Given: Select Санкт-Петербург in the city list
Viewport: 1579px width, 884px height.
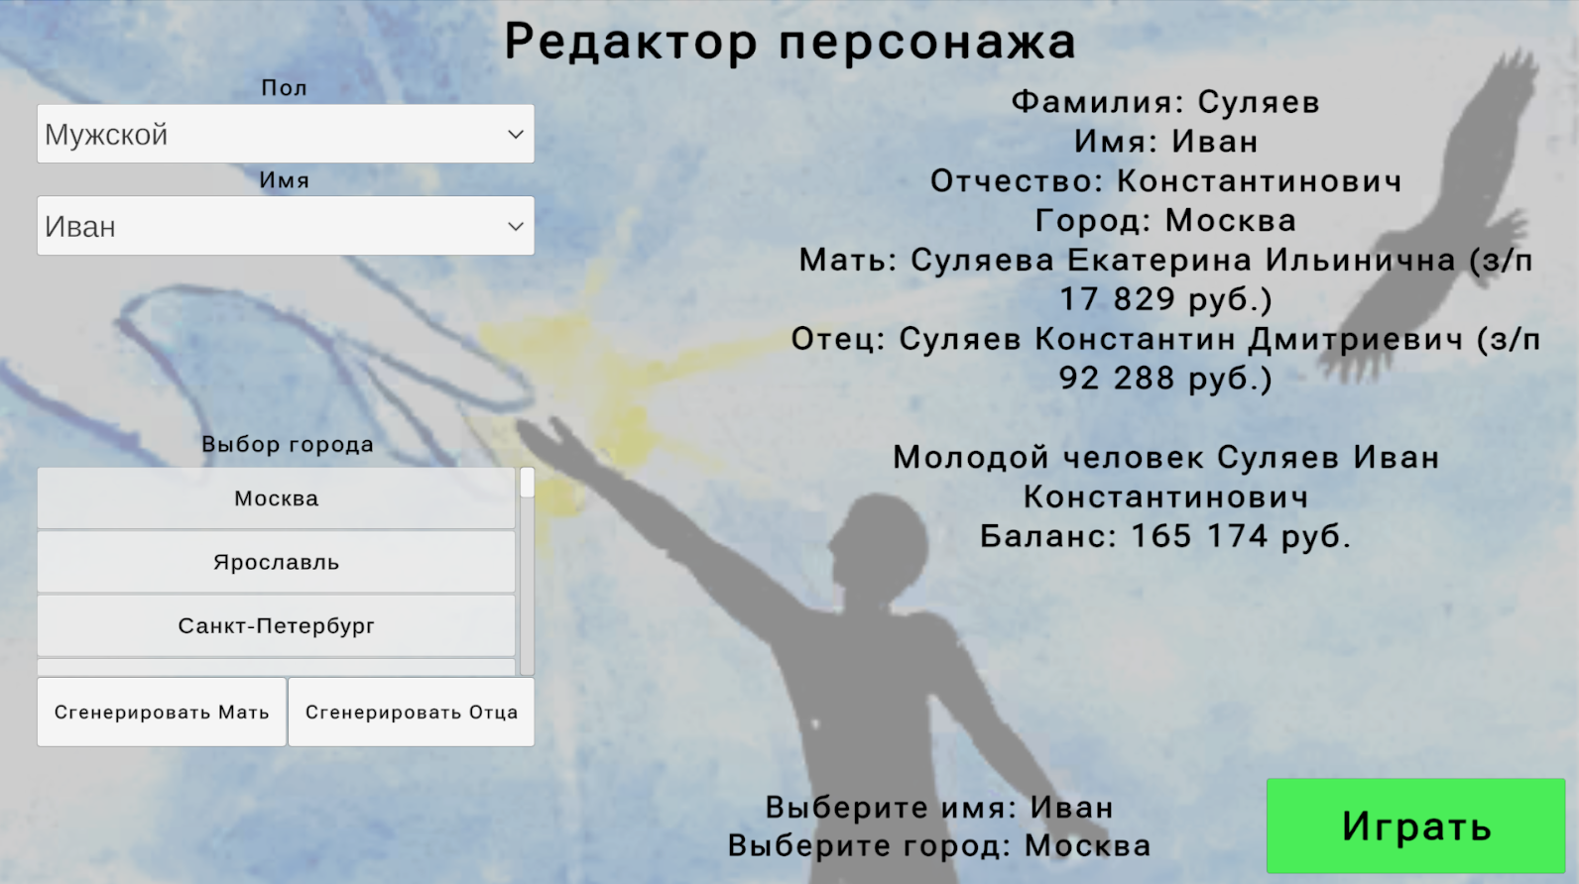Looking at the screenshot, I should (277, 625).
